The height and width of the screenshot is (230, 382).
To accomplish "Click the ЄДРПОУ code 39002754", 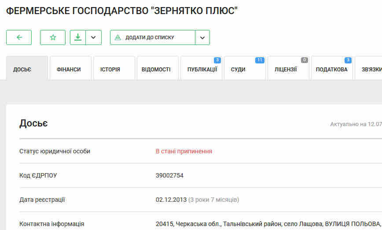I will point(169,175).
